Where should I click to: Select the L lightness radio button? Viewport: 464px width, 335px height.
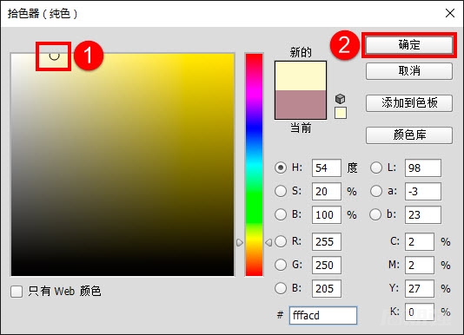click(376, 167)
